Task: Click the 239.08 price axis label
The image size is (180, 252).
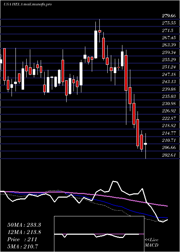Action: [169, 89]
